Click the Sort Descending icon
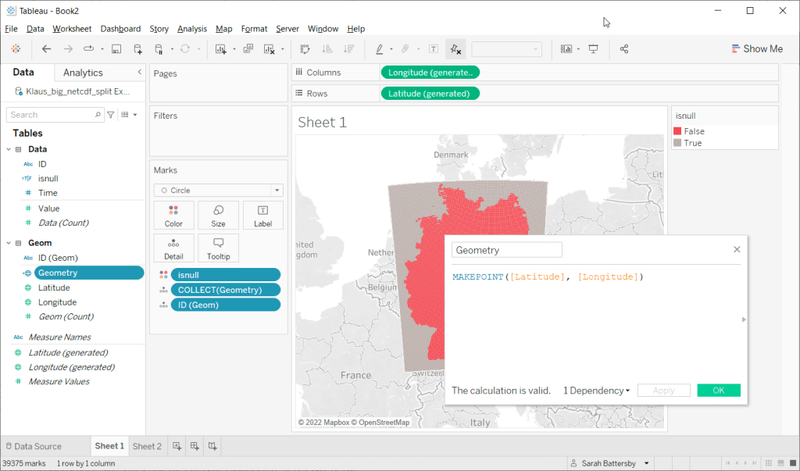Image resolution: width=800 pixels, height=471 pixels. [349, 49]
